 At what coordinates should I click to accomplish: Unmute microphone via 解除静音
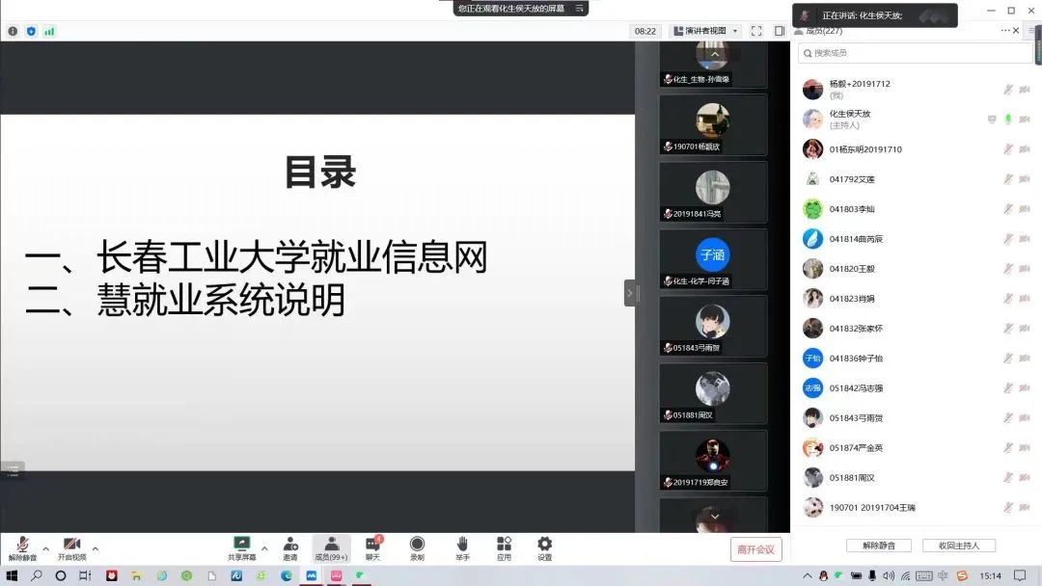point(22,546)
